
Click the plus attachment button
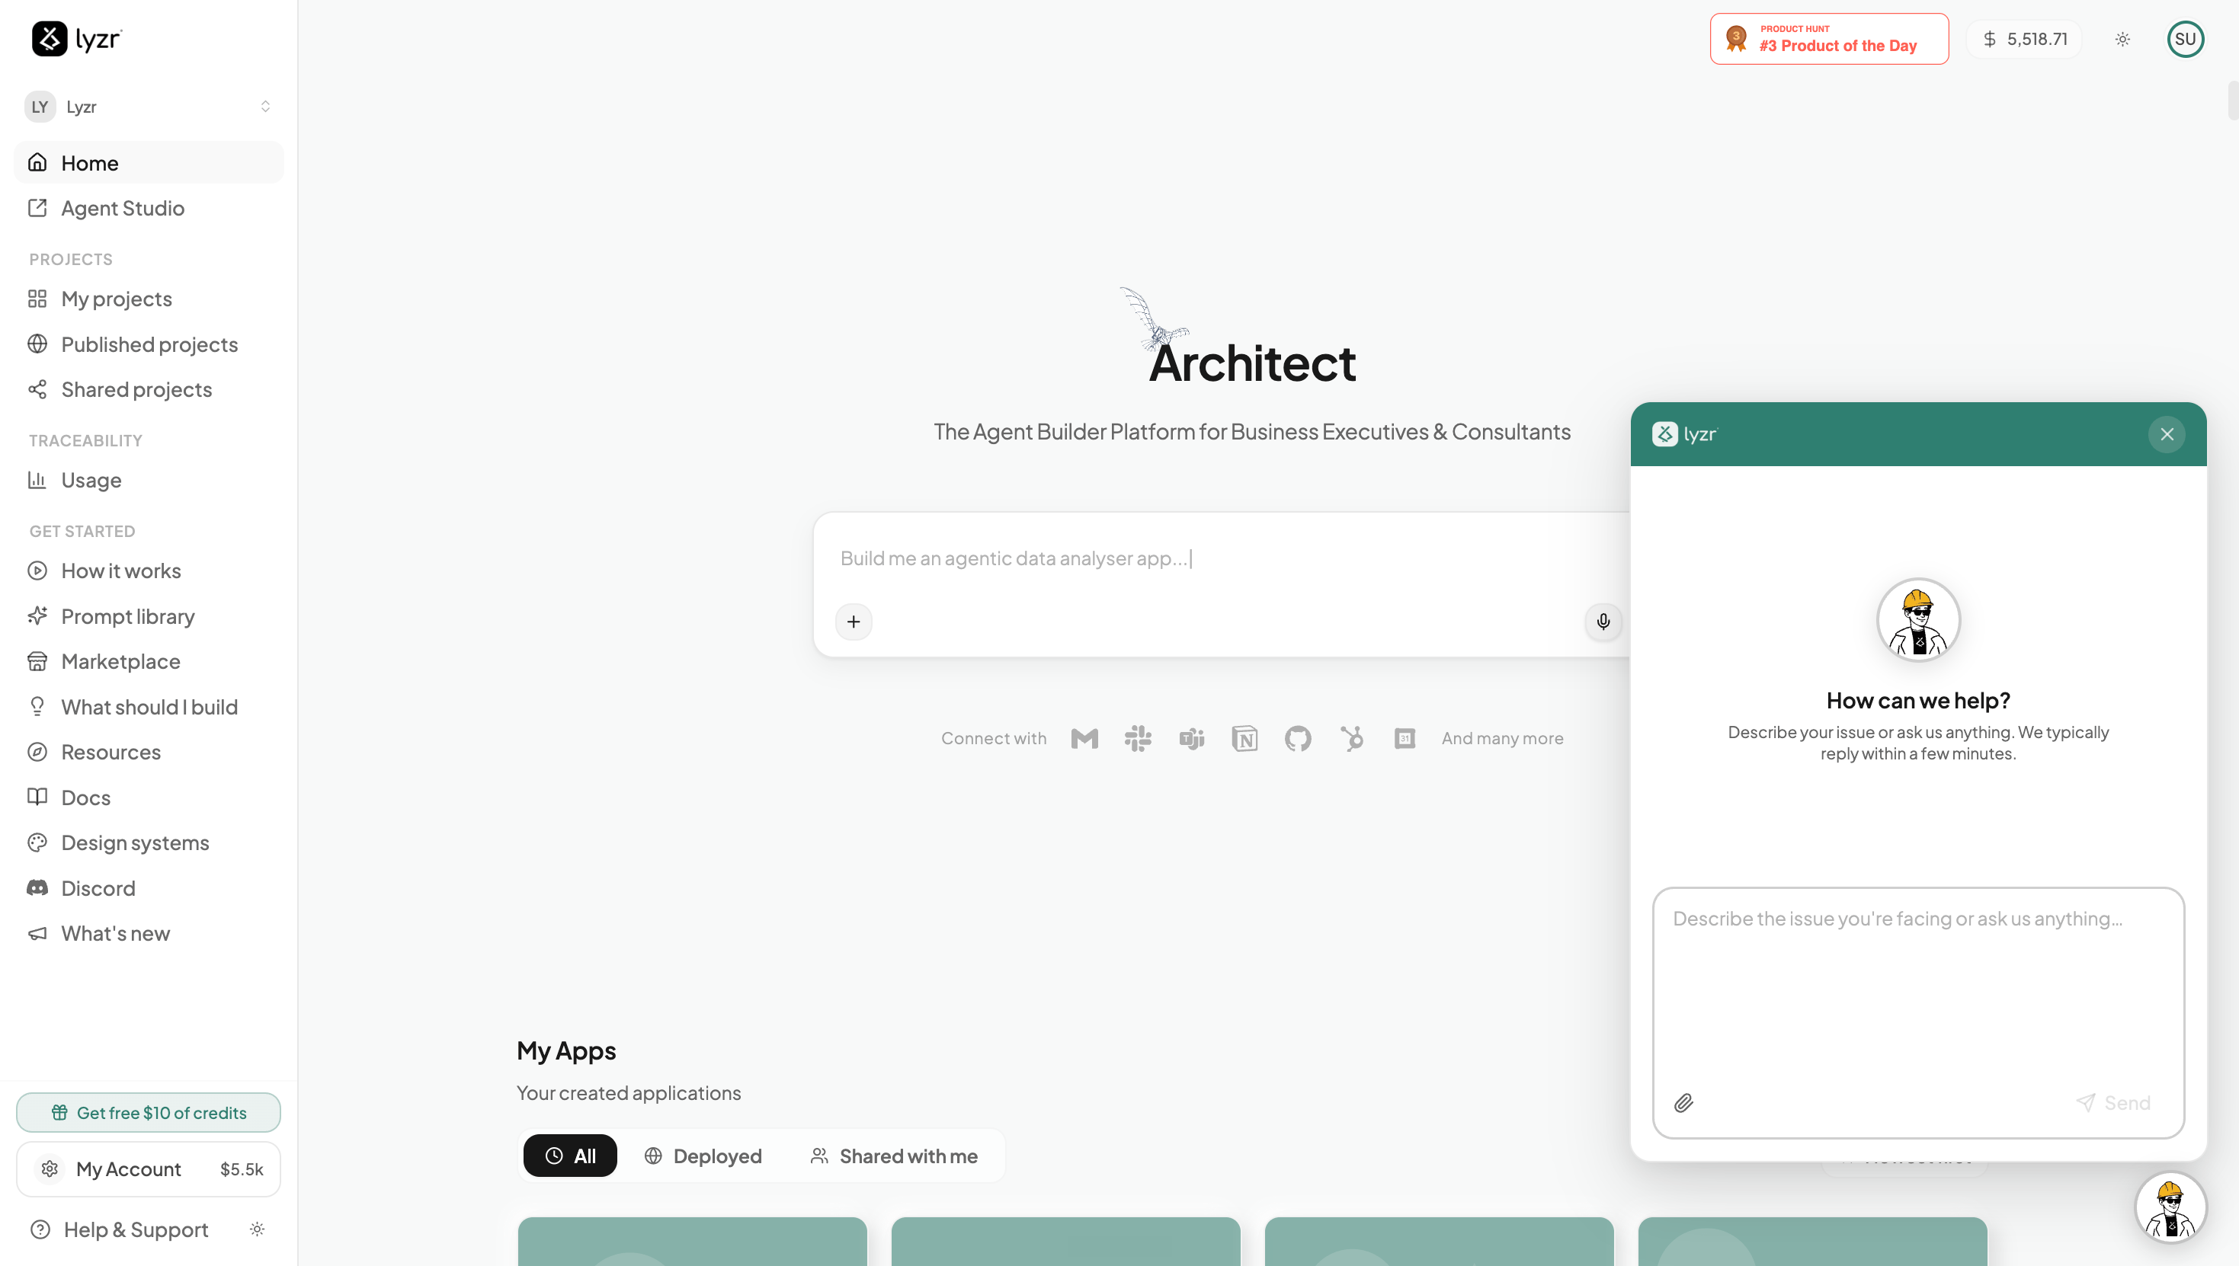point(854,622)
